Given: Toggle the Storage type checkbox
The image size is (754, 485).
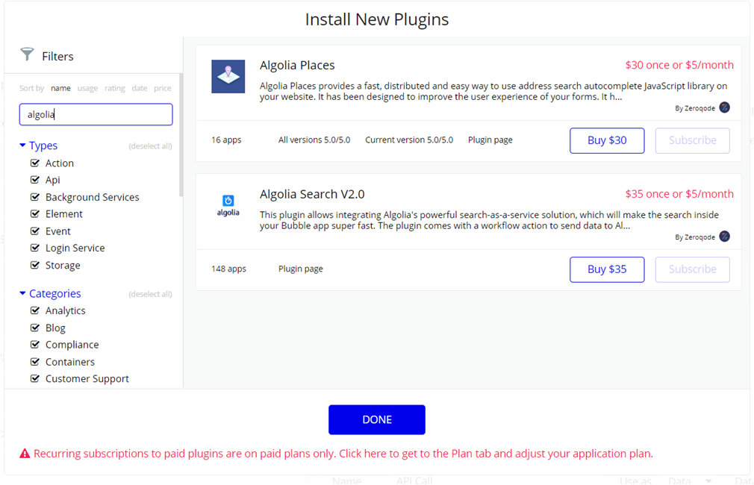Looking at the screenshot, I should click(x=34, y=266).
